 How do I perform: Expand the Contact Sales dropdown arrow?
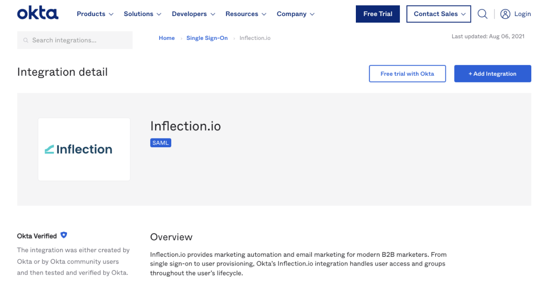[464, 14]
